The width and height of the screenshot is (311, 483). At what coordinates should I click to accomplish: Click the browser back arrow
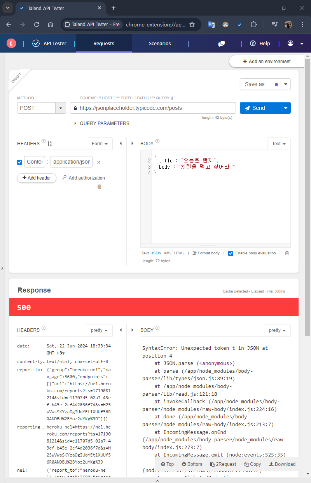pyautogui.click(x=9, y=25)
